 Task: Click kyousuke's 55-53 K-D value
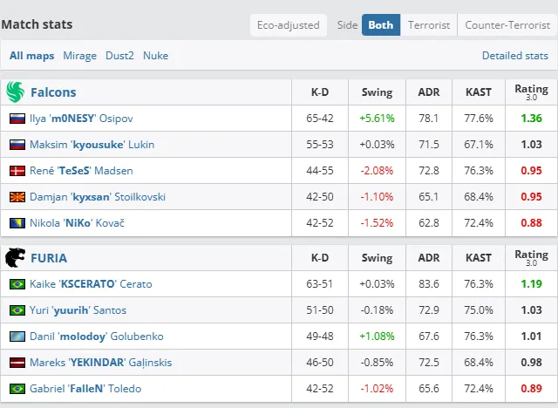(x=320, y=145)
